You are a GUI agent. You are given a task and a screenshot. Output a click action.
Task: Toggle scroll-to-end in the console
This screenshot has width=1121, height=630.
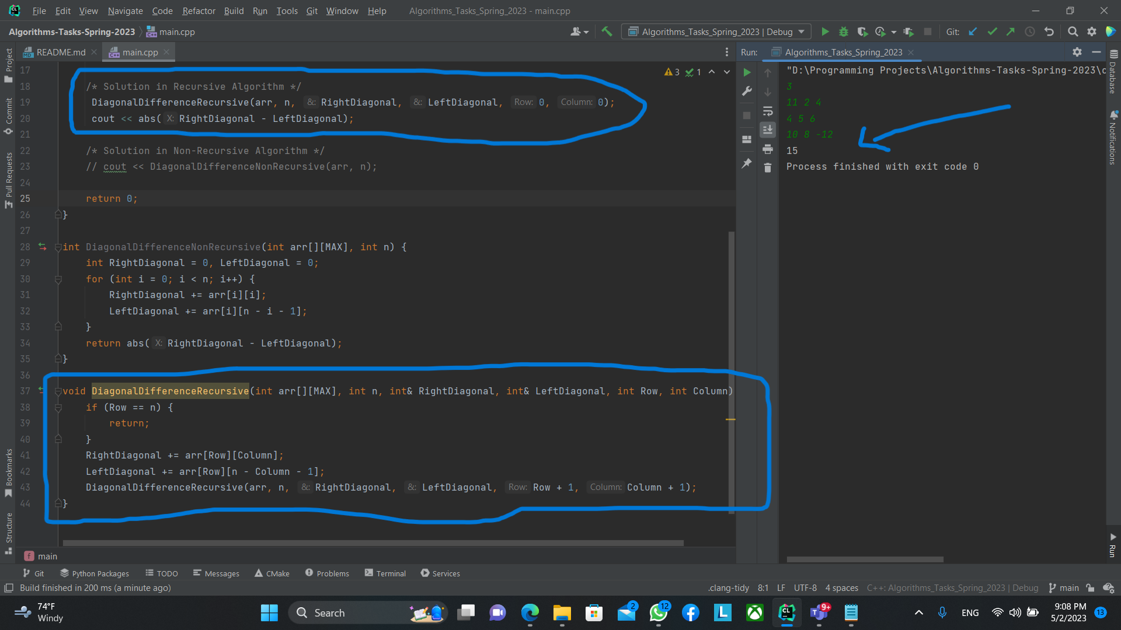coord(768,129)
